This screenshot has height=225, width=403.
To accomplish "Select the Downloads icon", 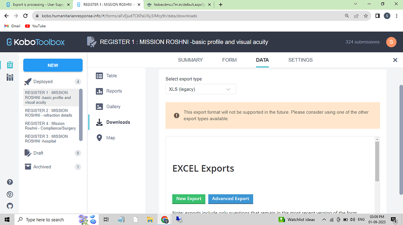I will click(x=100, y=122).
